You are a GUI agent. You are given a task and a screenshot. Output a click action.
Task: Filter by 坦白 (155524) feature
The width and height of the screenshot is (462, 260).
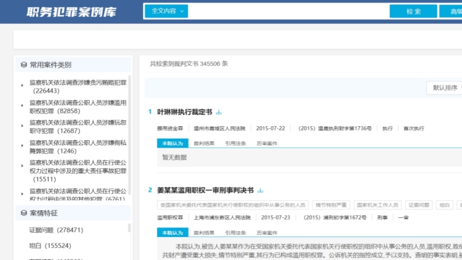tap(50, 246)
